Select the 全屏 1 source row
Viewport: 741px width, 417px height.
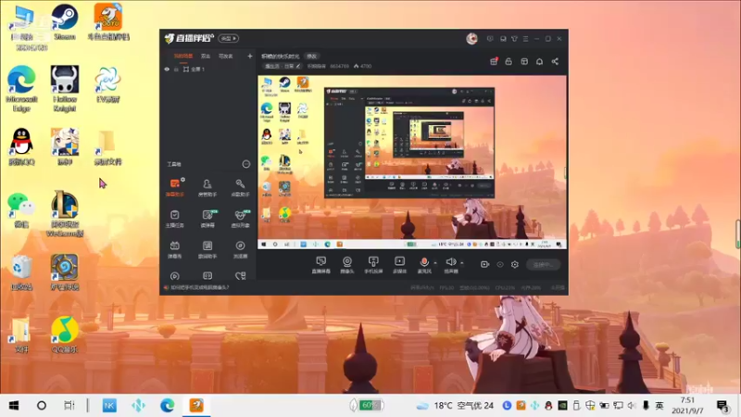coord(207,69)
